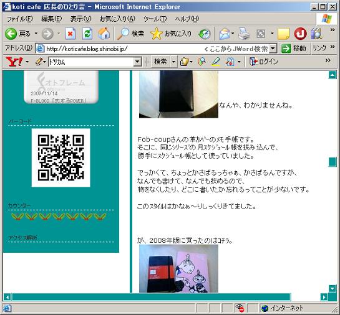Open the リンク links bar

pyautogui.click(x=319, y=48)
